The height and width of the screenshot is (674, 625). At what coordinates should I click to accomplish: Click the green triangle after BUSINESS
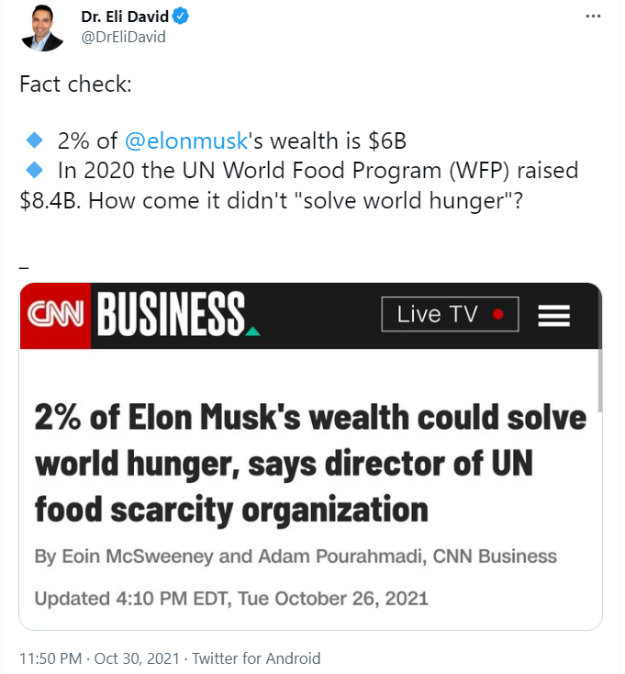point(253,331)
